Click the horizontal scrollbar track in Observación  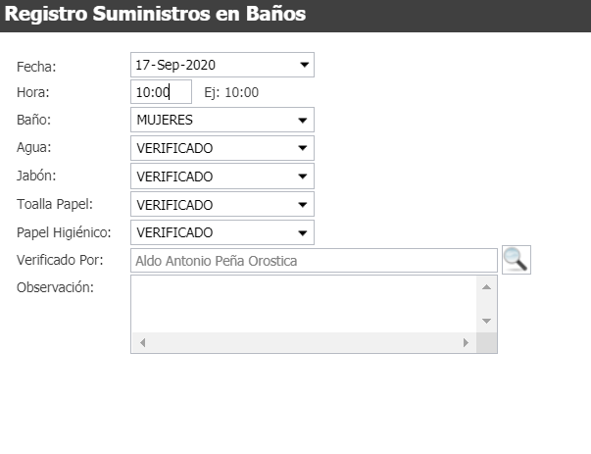point(304,343)
